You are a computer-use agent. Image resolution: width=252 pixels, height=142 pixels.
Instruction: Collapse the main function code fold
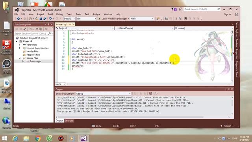tap(70, 39)
